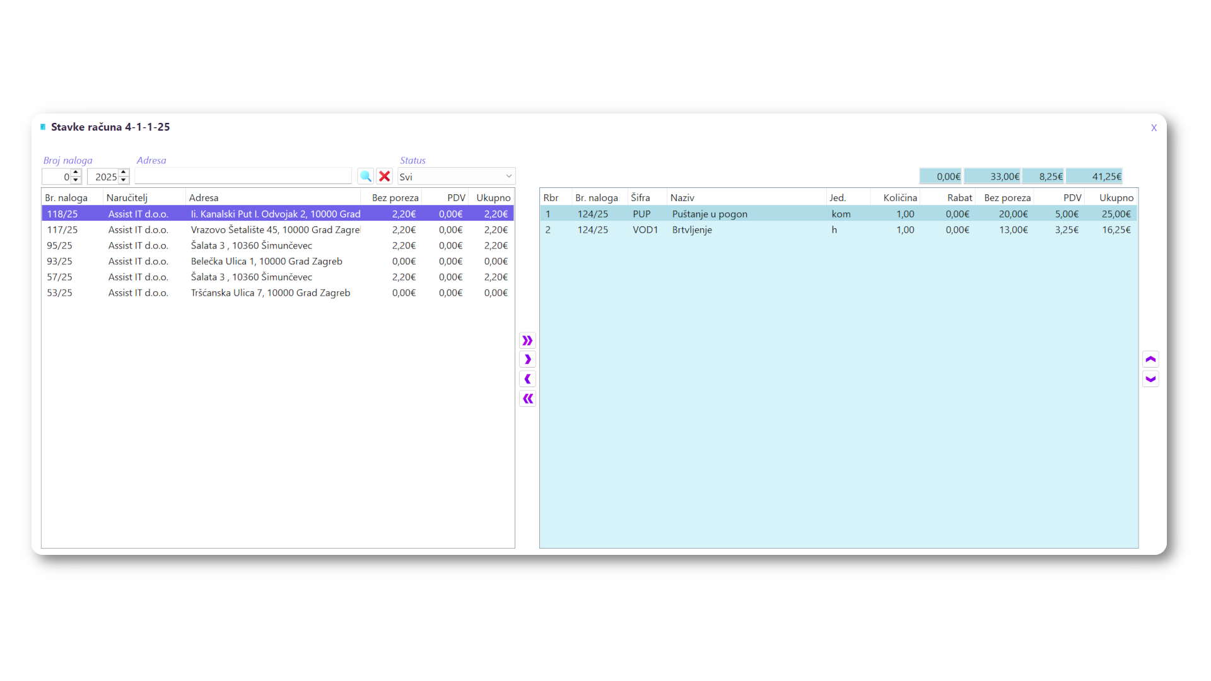Close the Stavke računa dialog
The image size is (1211, 681).
click(x=1154, y=128)
